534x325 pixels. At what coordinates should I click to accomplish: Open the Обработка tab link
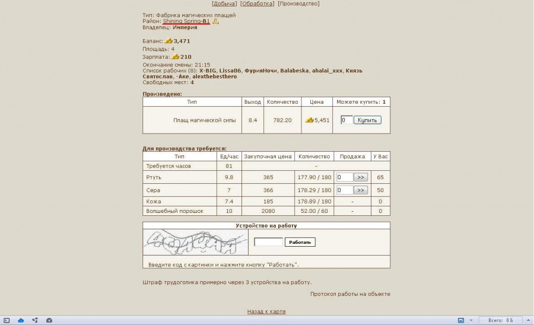[257, 4]
